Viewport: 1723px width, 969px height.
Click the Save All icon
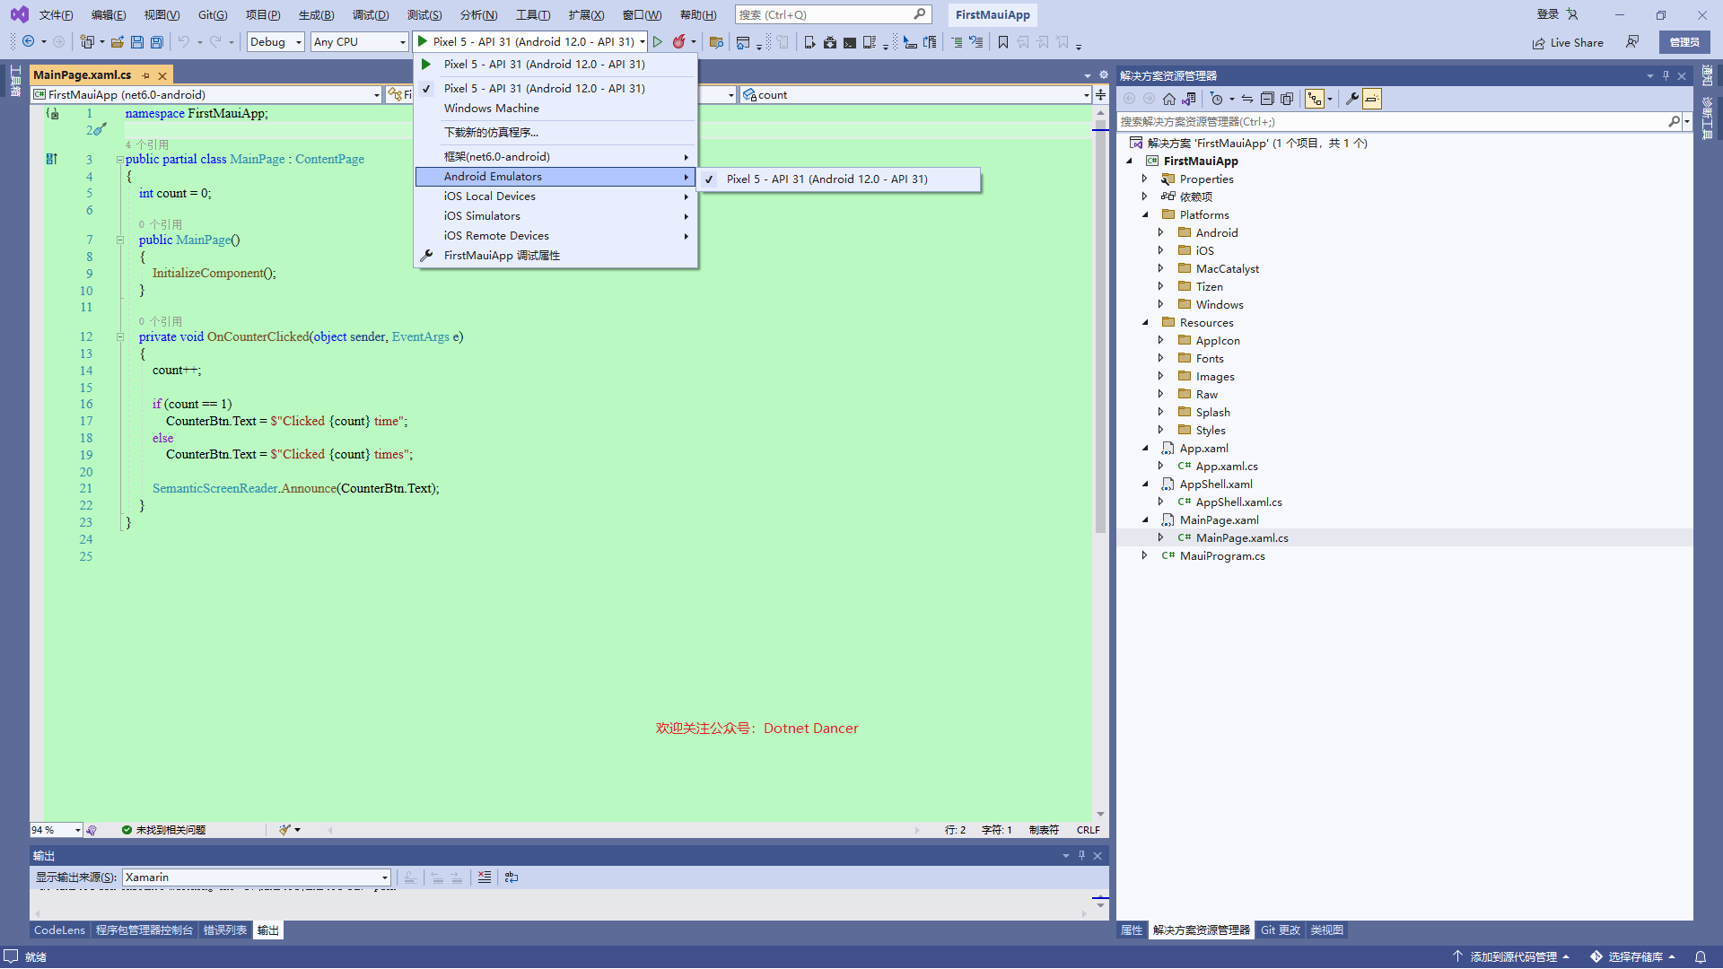pos(157,42)
